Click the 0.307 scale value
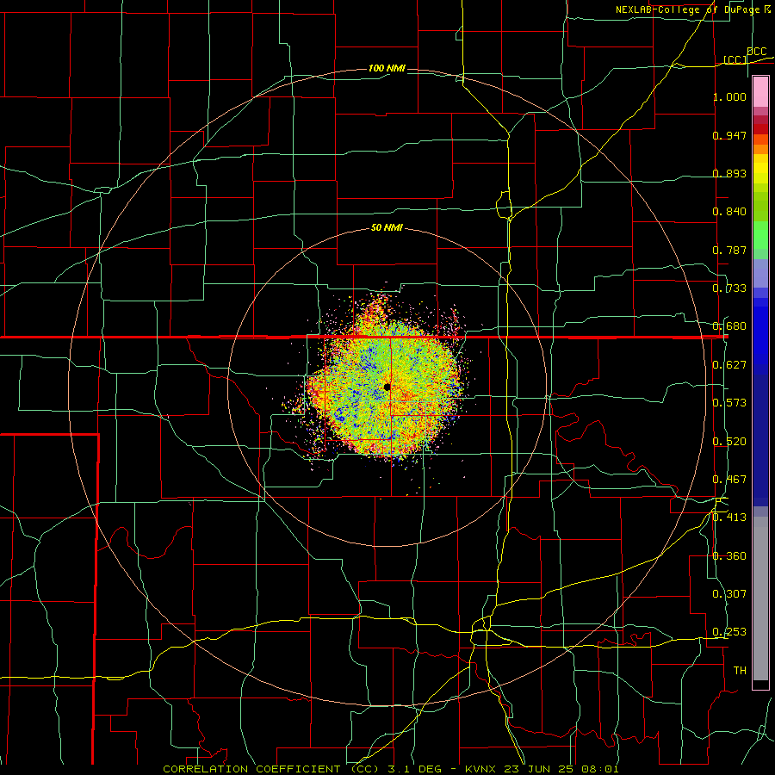The height and width of the screenshot is (775, 775). point(729,594)
